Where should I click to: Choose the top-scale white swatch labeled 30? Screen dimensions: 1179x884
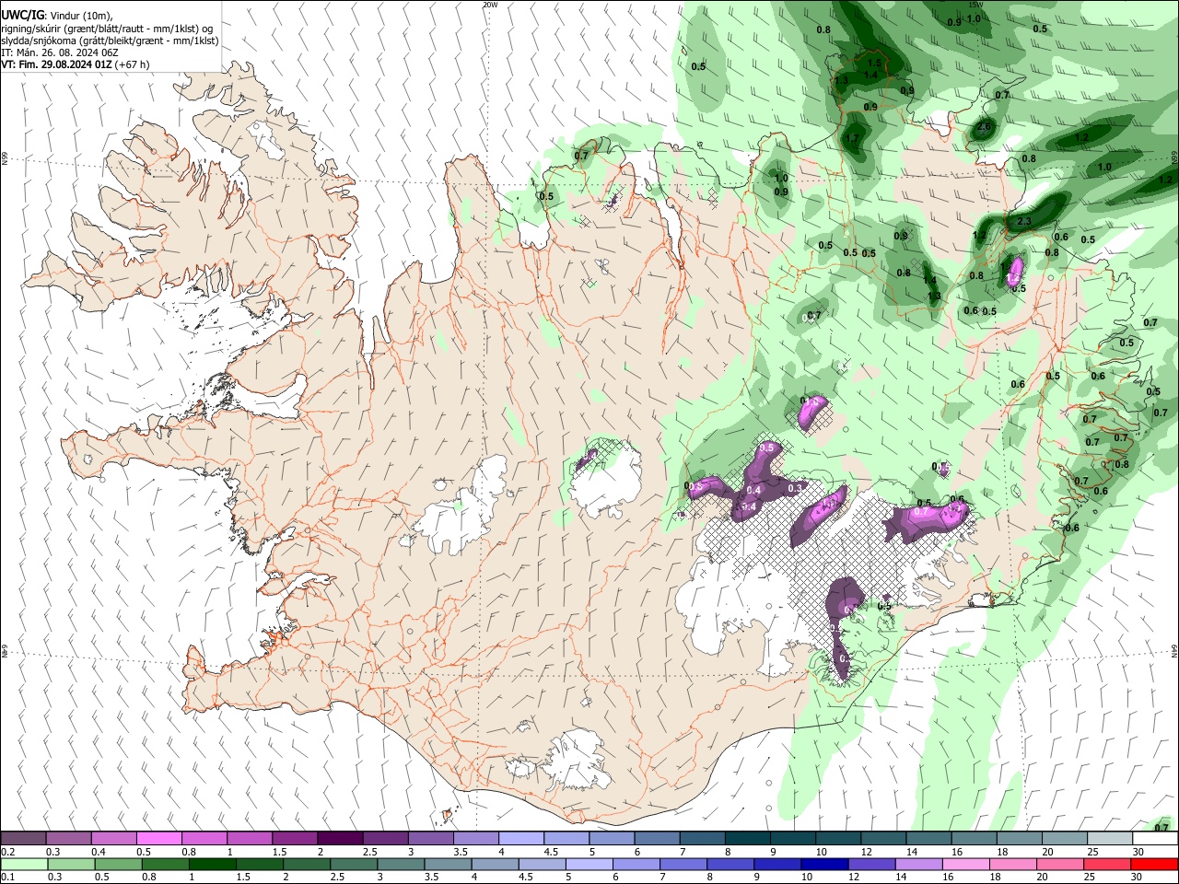coord(1155,838)
